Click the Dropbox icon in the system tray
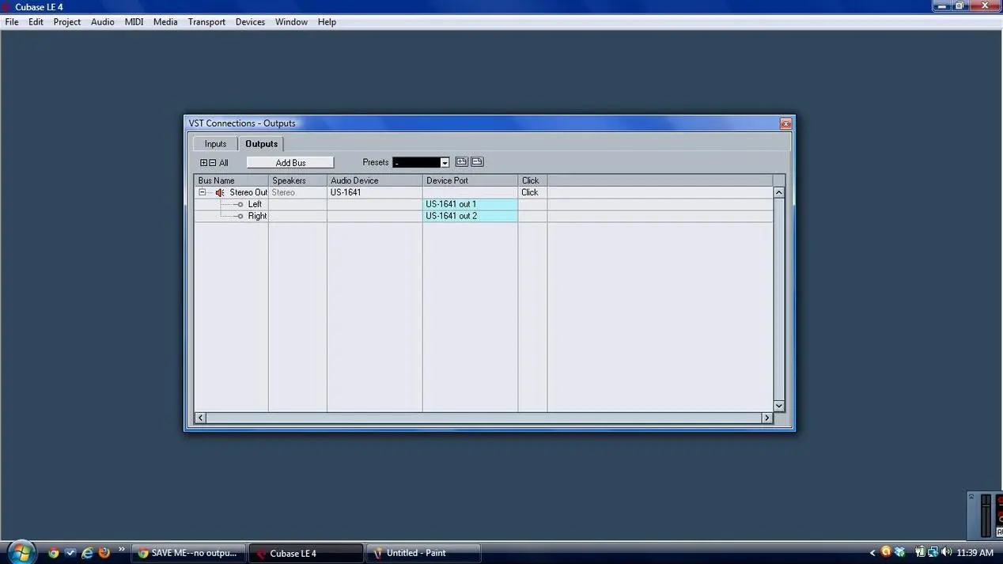 pyautogui.click(x=899, y=552)
